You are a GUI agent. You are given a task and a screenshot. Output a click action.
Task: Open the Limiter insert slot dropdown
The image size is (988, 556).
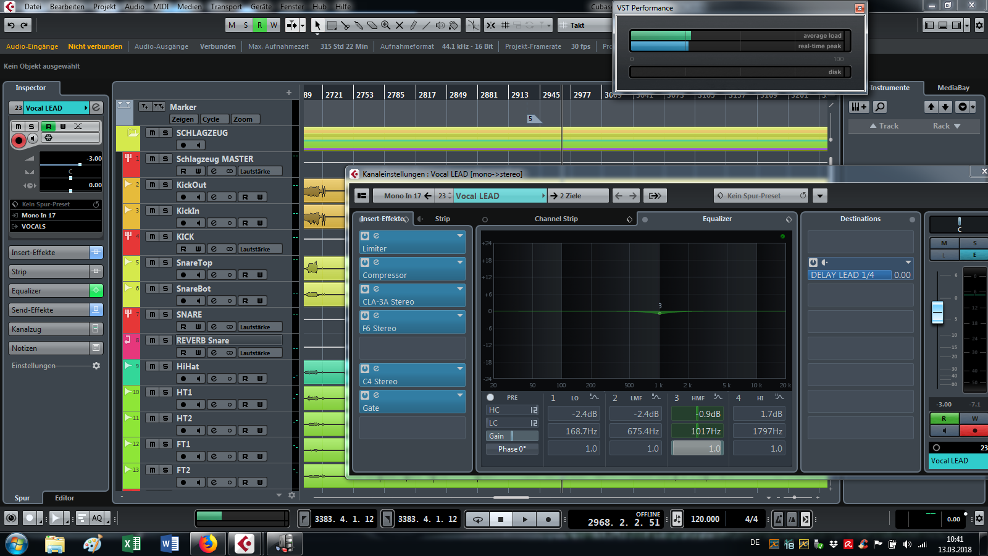(x=460, y=236)
